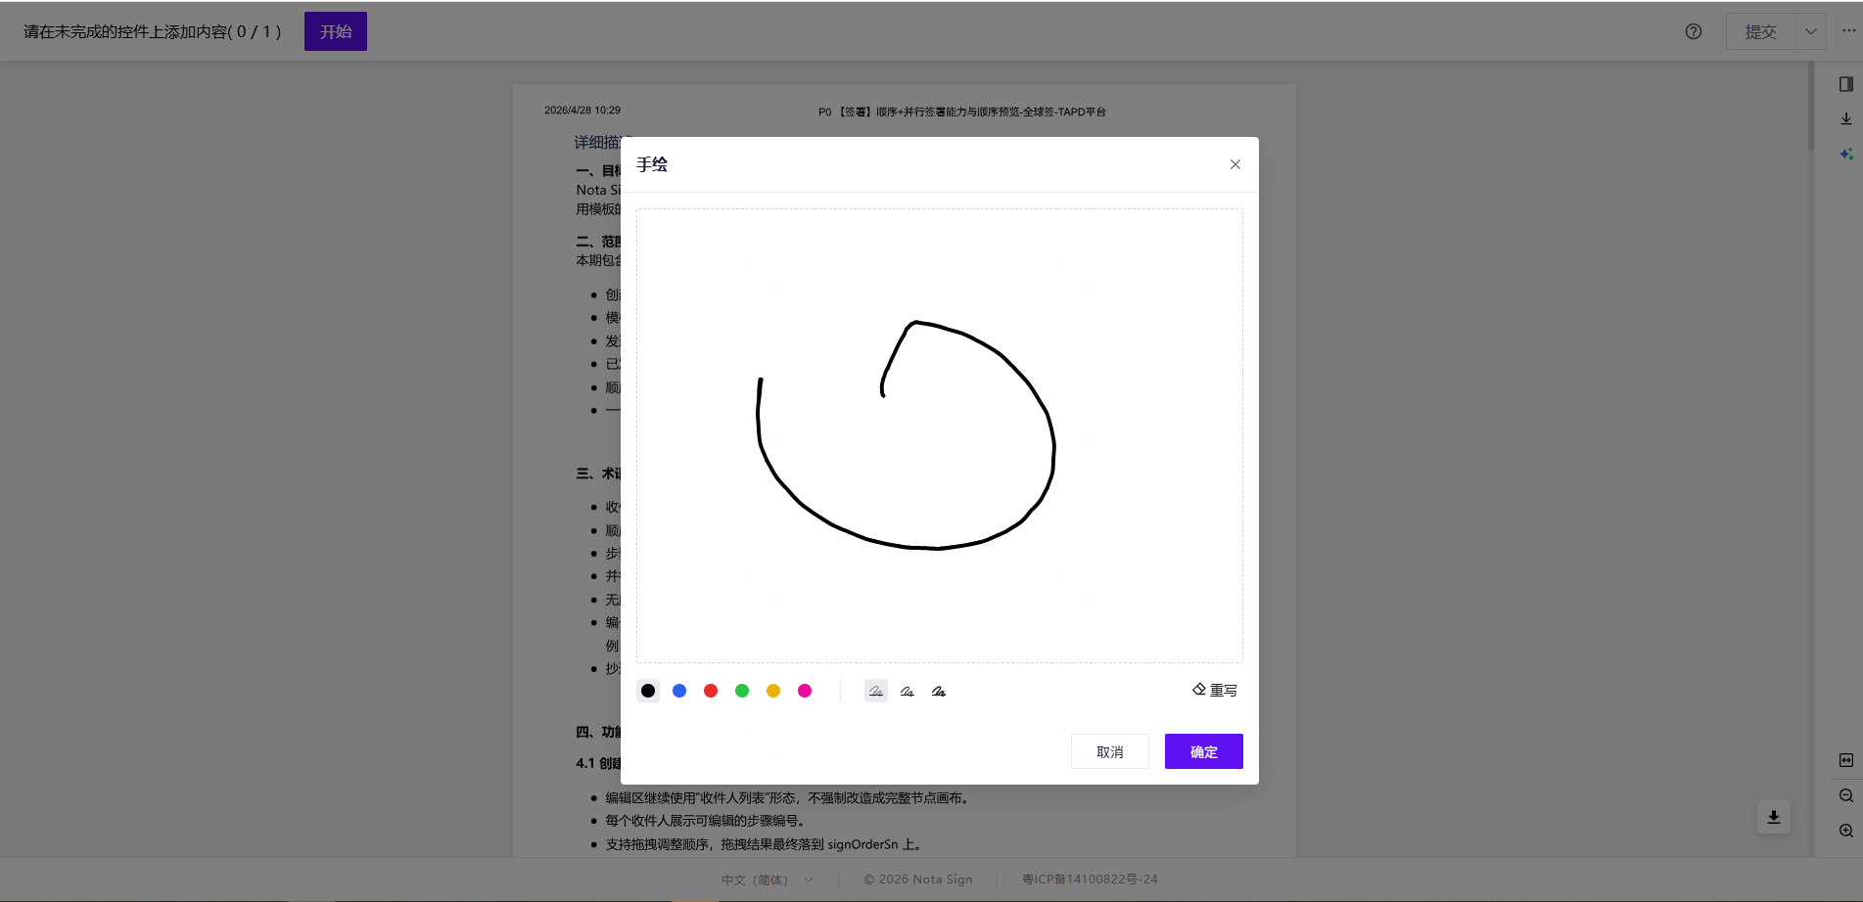Choose the thin pen stroke icon
The width and height of the screenshot is (1863, 902).
[x=876, y=691]
